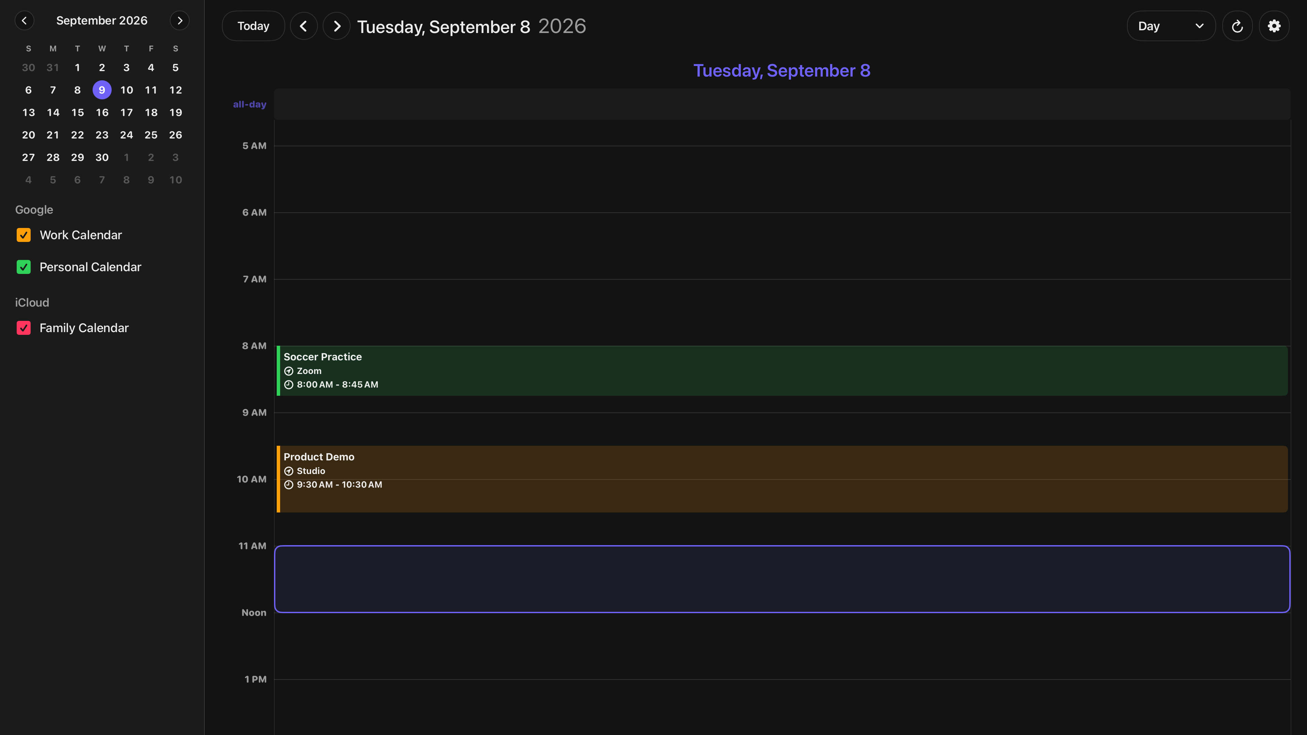Image resolution: width=1307 pixels, height=735 pixels.
Task: Pick September 12 in mini calendar
Action: 176,90
